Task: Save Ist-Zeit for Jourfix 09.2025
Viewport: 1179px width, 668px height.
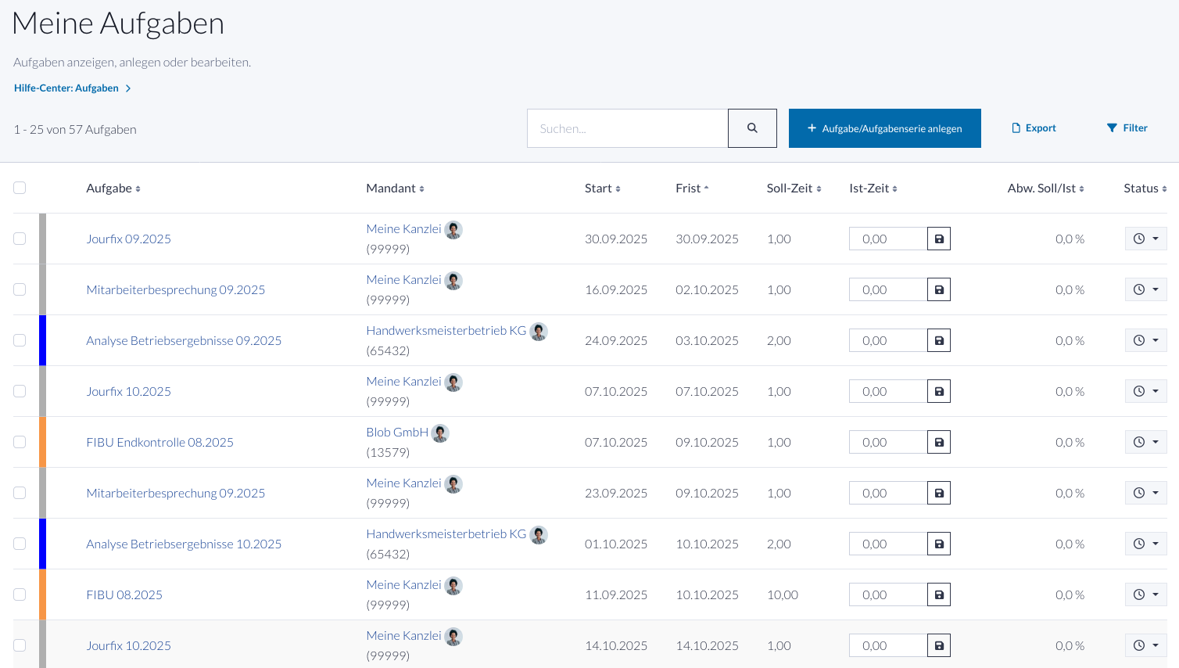Action: click(x=939, y=239)
